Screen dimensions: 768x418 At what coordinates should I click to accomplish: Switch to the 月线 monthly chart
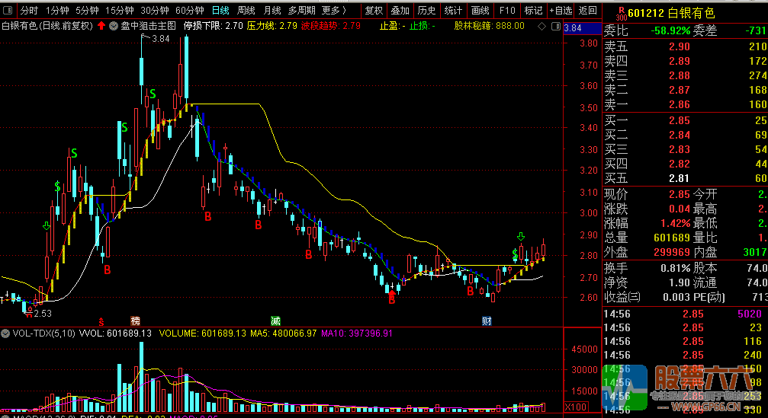pyautogui.click(x=272, y=10)
